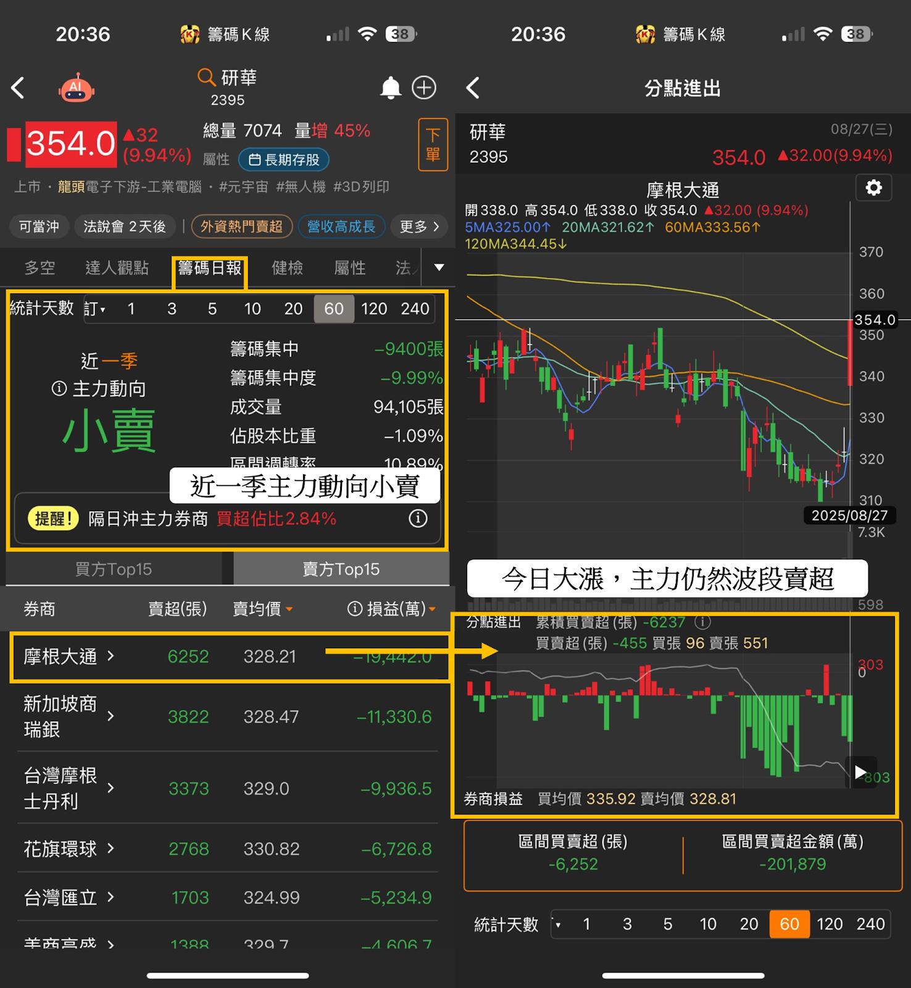Tap the 下單 order button
Viewport: 911px width, 988px height.
[x=433, y=144]
